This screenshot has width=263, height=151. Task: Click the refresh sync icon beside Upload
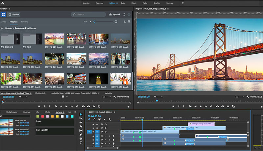[124, 14]
